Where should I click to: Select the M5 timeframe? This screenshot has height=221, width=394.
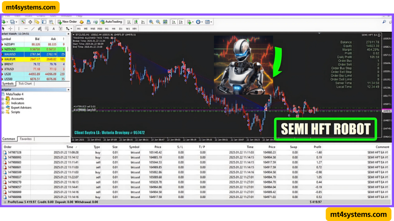85,28
